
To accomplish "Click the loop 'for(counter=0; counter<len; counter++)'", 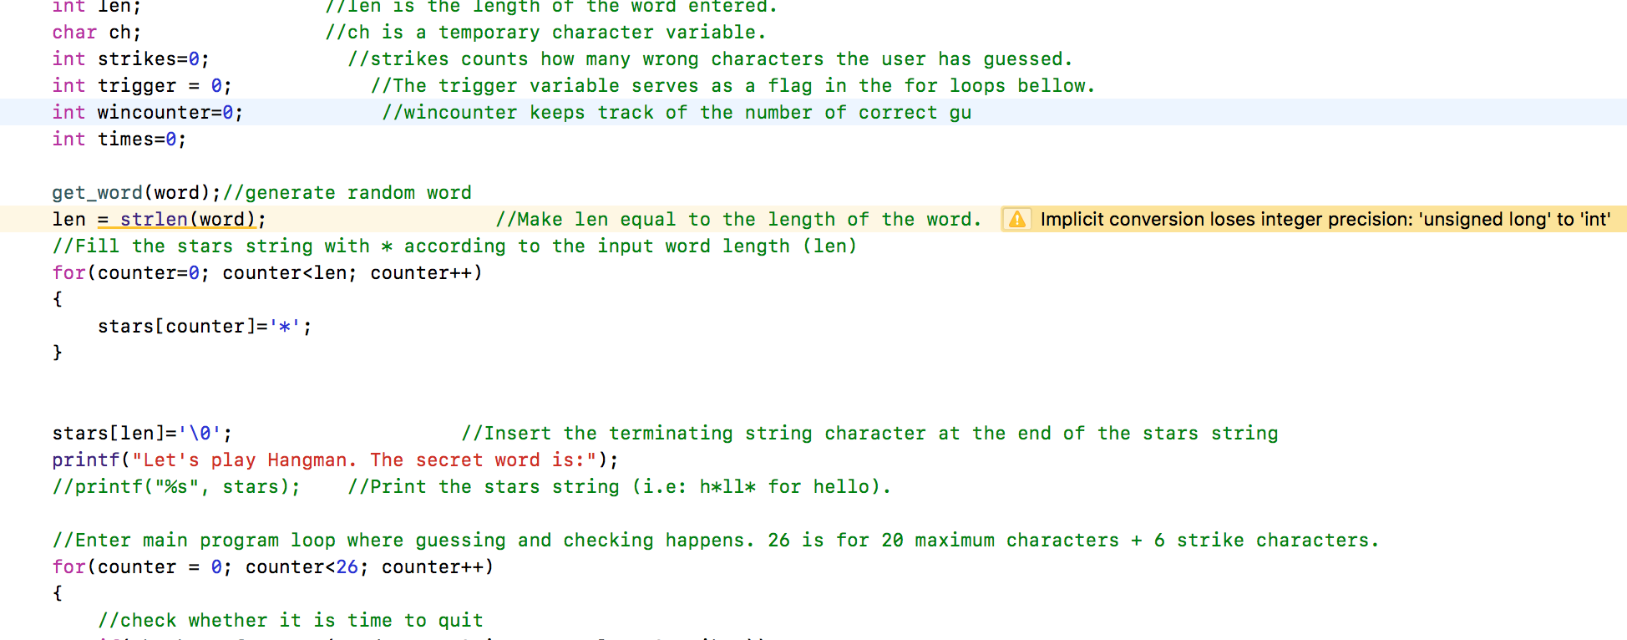I will click(x=267, y=272).
